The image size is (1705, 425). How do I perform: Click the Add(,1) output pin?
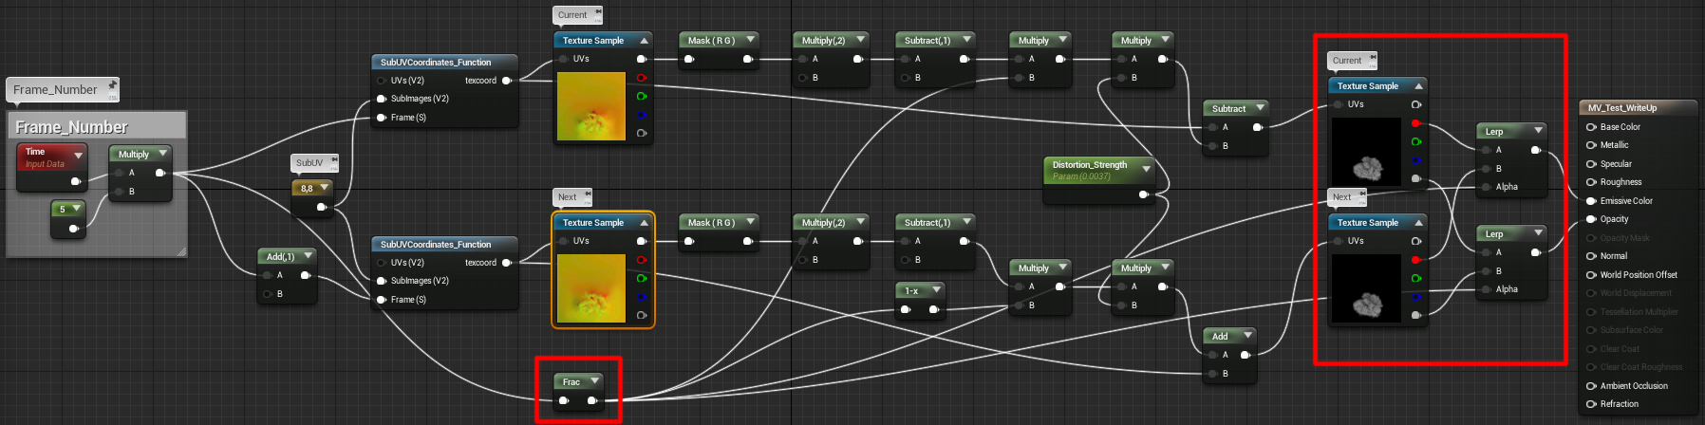pos(306,275)
